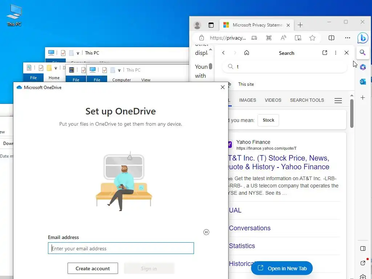Open the UAL sublink
372x279 pixels.
pyautogui.click(x=235, y=210)
